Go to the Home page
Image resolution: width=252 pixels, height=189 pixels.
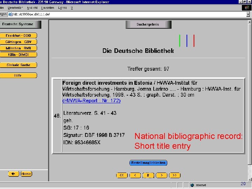26,174
